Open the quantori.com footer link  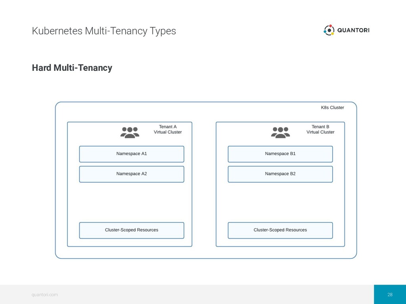click(44, 294)
